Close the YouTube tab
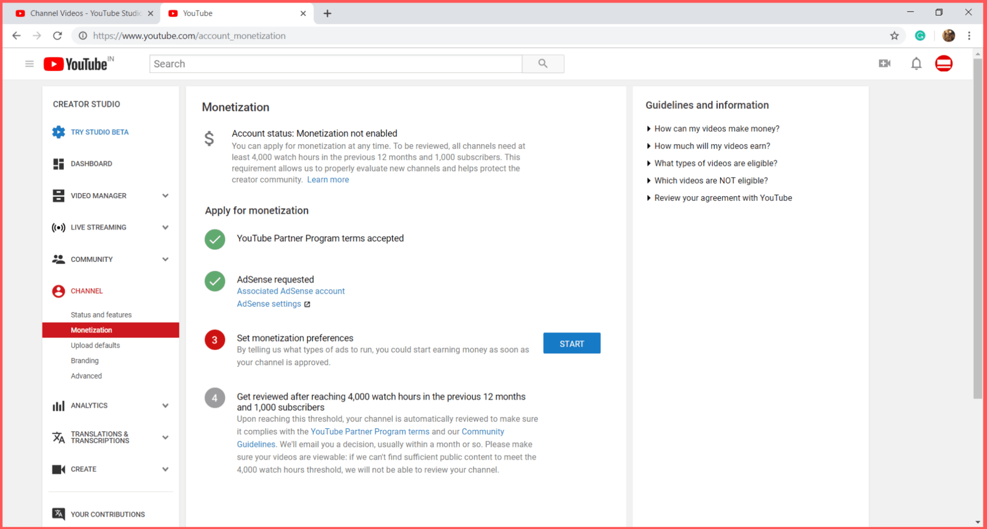The height and width of the screenshot is (529, 987). (x=303, y=13)
